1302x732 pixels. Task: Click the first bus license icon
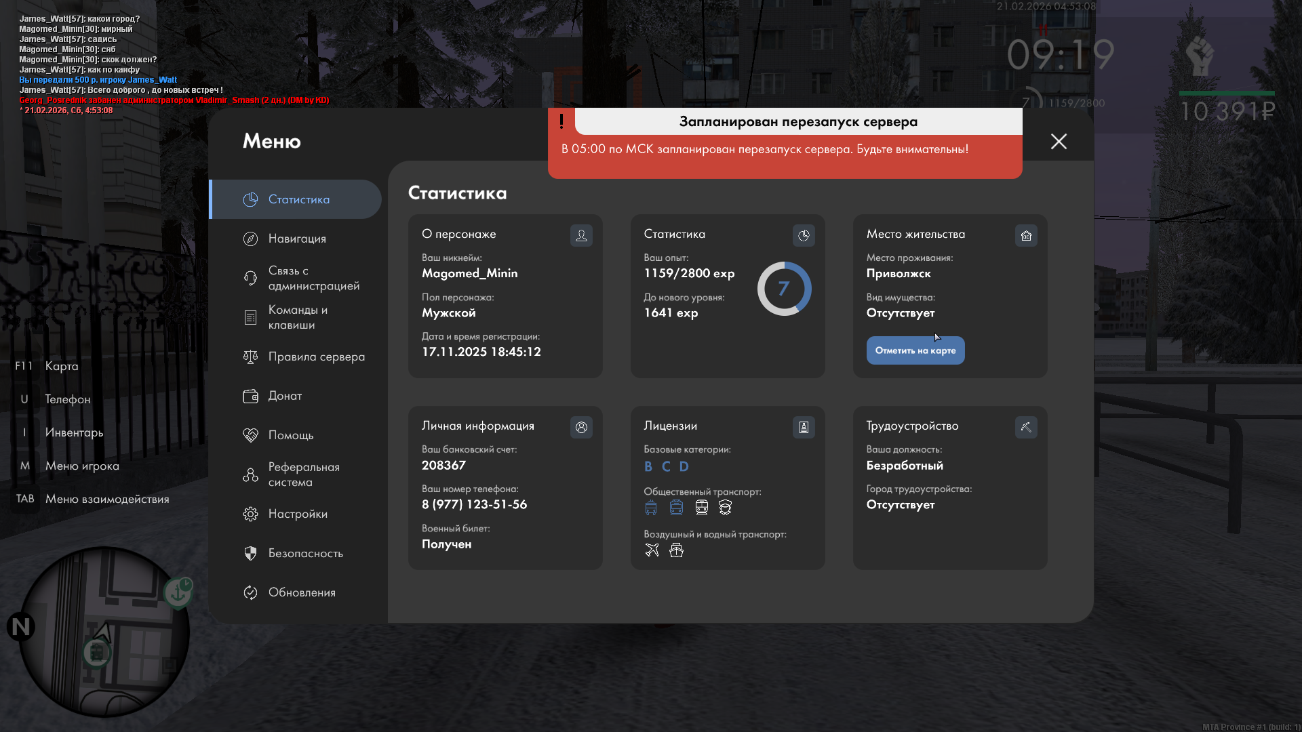(651, 508)
